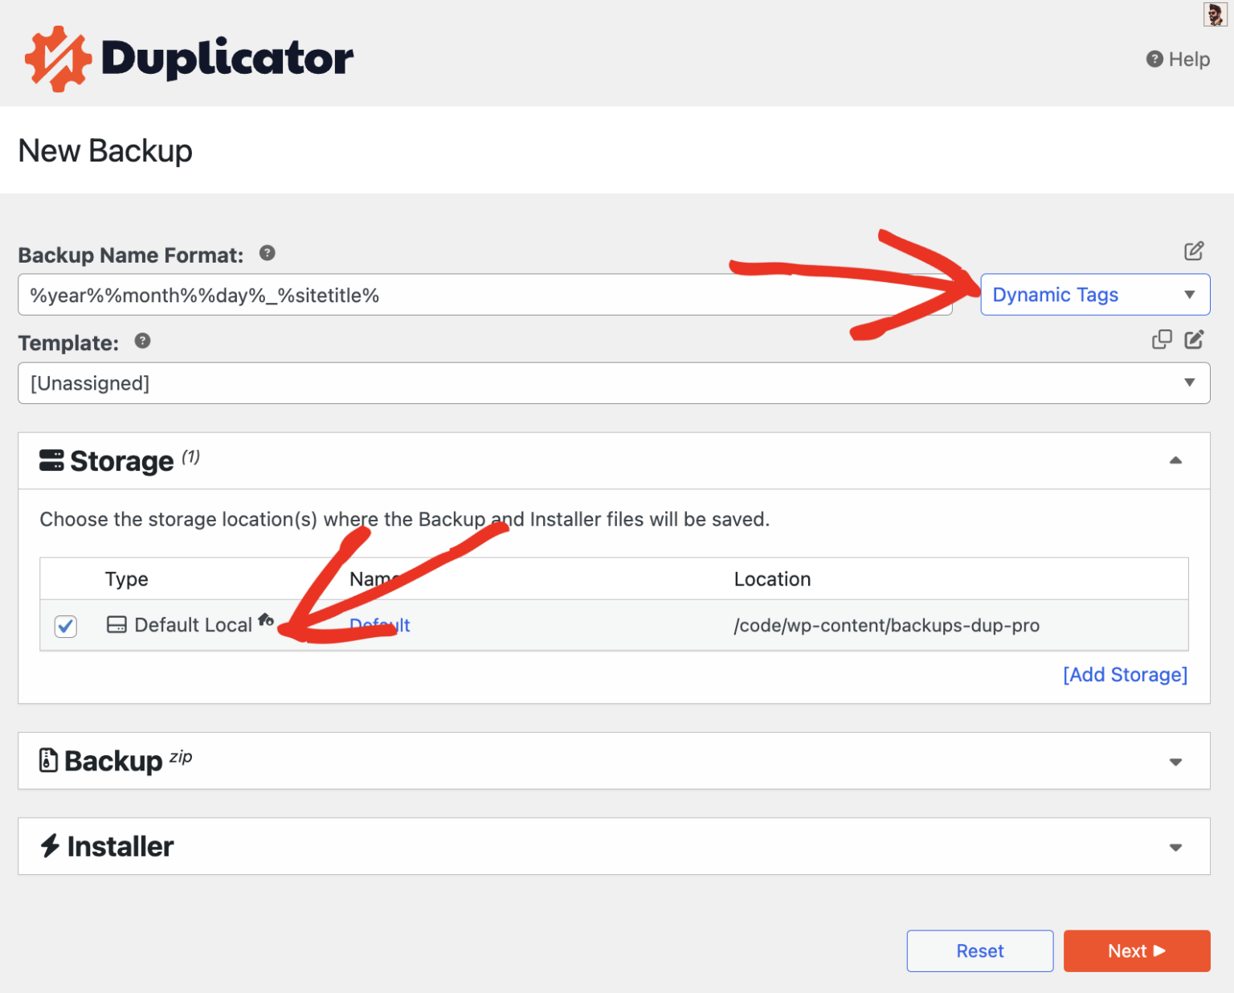Click the edit icon beside Dynamic Tags

coord(1194,251)
